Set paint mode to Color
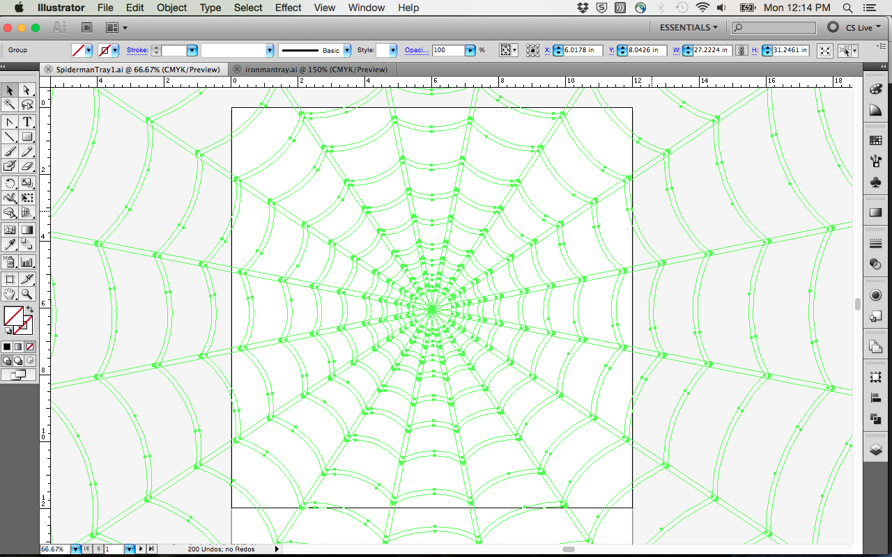 pyautogui.click(x=7, y=346)
